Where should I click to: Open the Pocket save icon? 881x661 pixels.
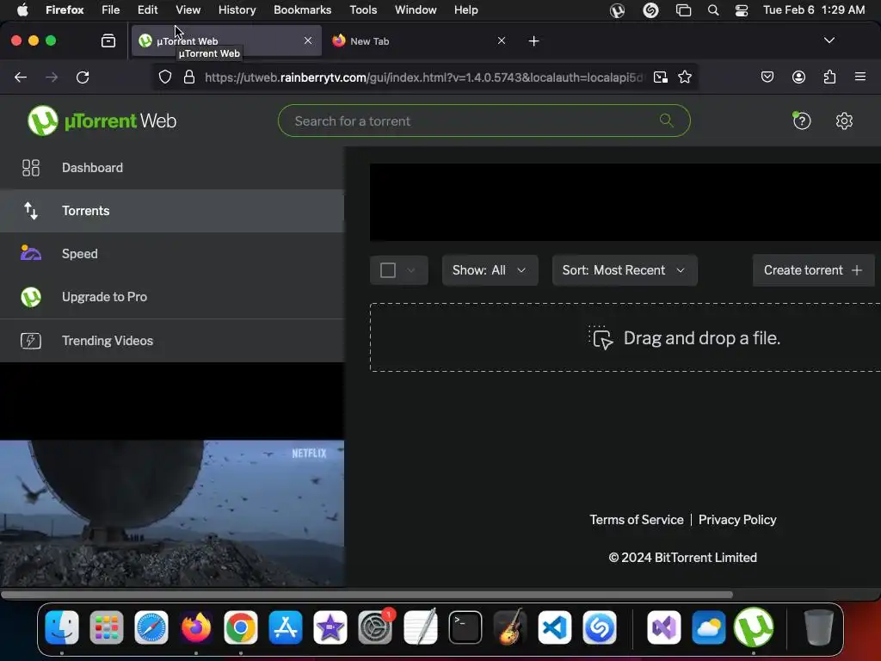coord(767,77)
